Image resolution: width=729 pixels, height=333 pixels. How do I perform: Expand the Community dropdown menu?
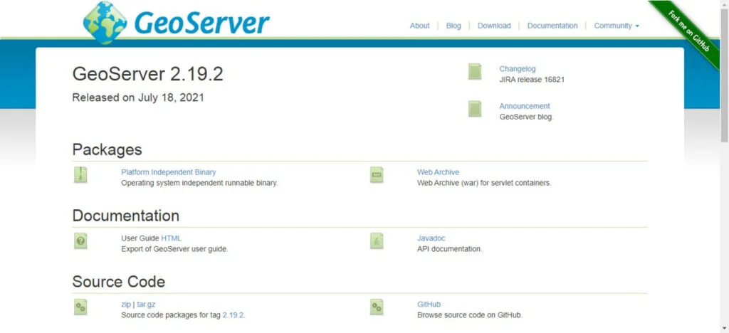pos(617,26)
